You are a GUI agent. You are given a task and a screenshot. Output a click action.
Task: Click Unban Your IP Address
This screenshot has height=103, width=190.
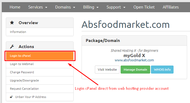click(x=40, y=97)
